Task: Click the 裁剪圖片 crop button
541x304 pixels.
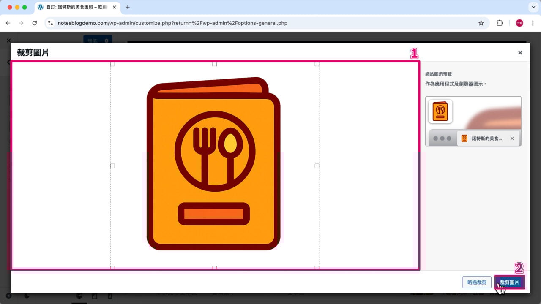Action: (509, 282)
